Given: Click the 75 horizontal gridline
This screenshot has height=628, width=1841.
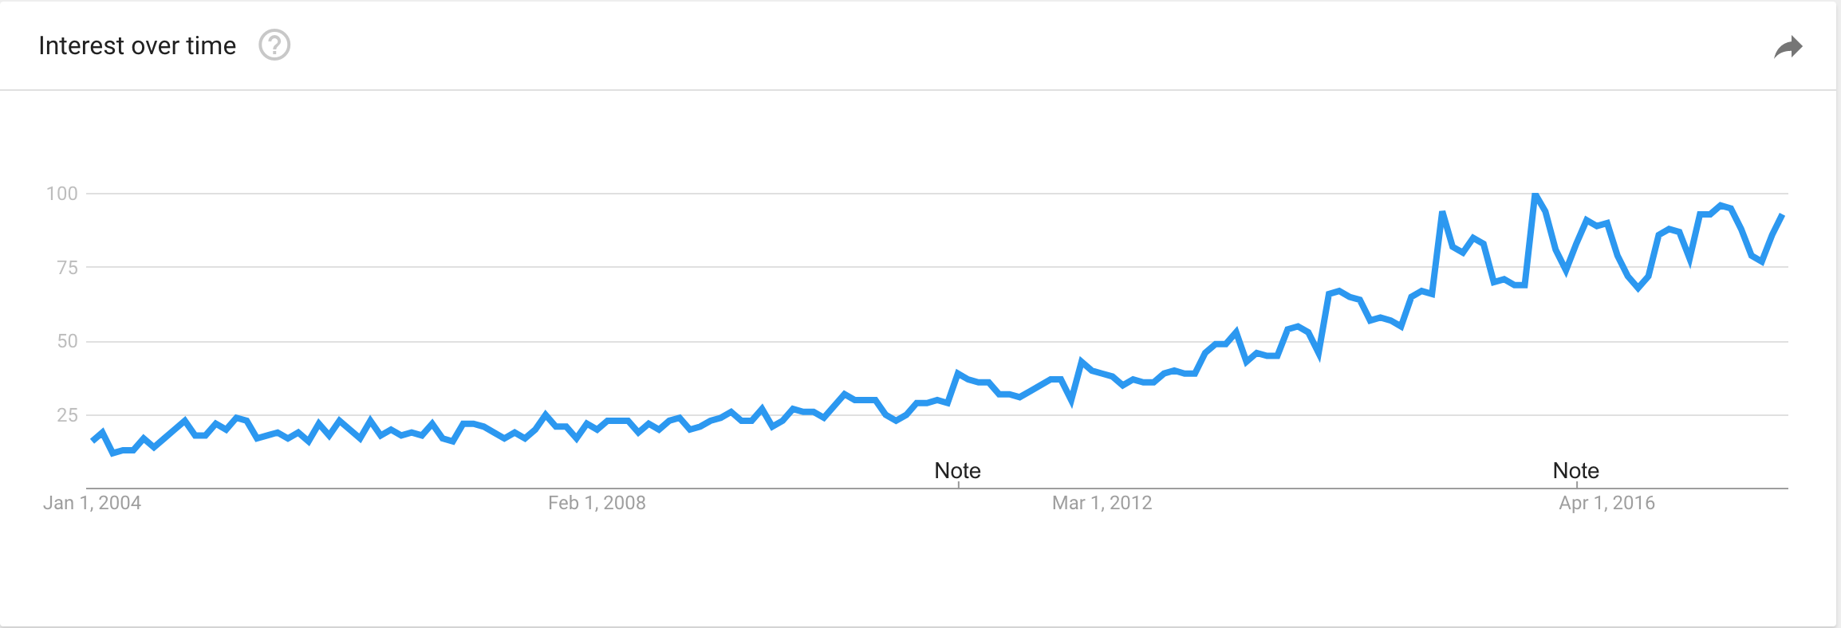Looking at the screenshot, I should point(937,267).
